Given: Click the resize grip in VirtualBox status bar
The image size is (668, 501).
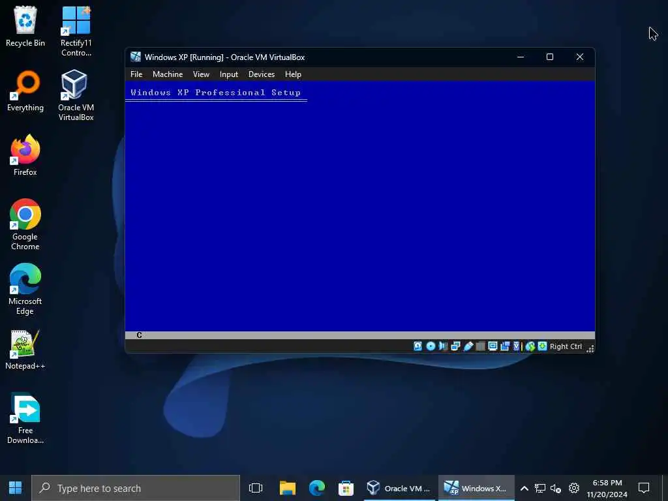Looking at the screenshot, I should (590, 348).
